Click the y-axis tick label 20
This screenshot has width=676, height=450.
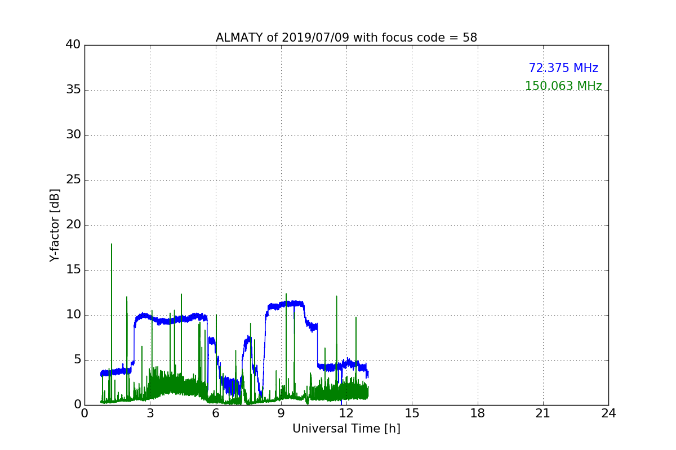click(73, 225)
